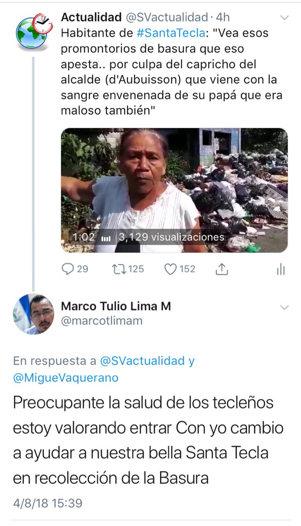Open the Actualidad account name

(x=91, y=17)
